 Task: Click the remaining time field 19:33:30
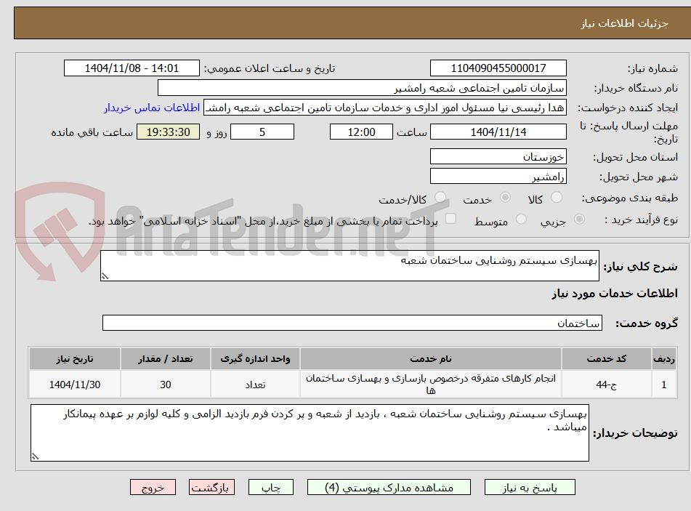tap(169, 132)
